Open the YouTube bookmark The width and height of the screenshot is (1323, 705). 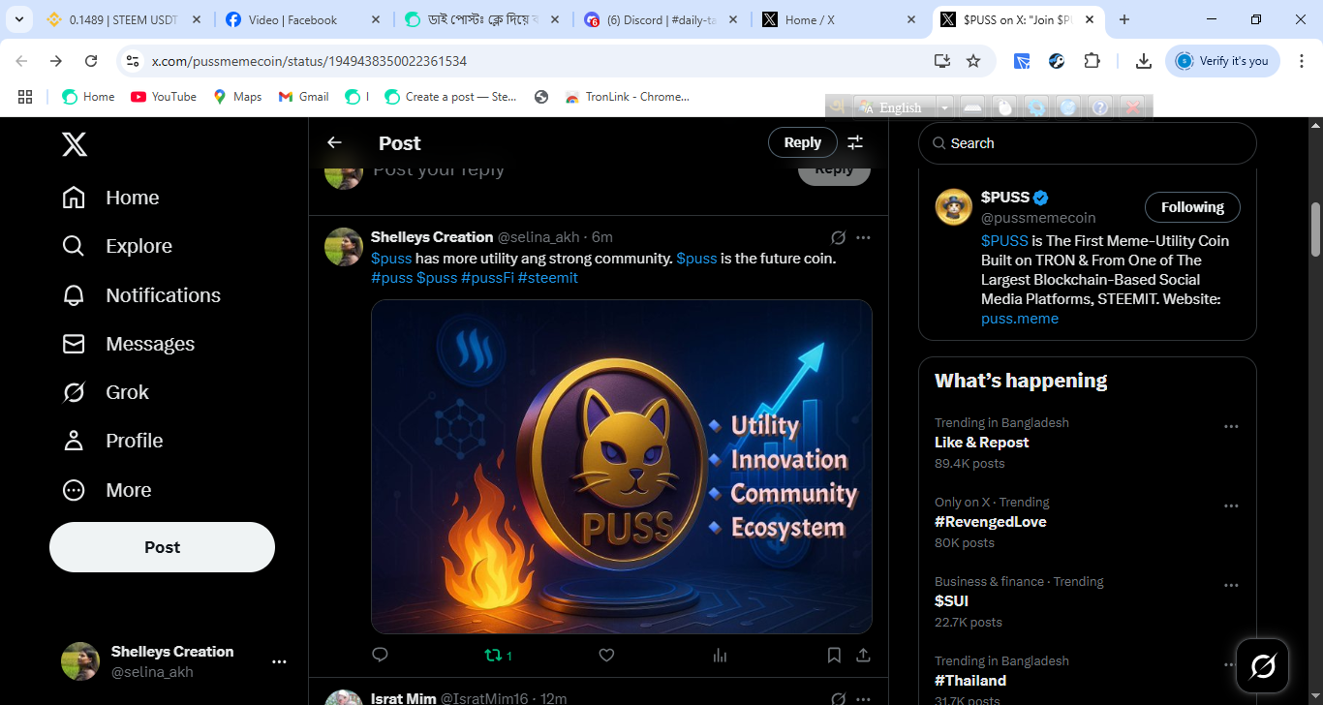164,97
